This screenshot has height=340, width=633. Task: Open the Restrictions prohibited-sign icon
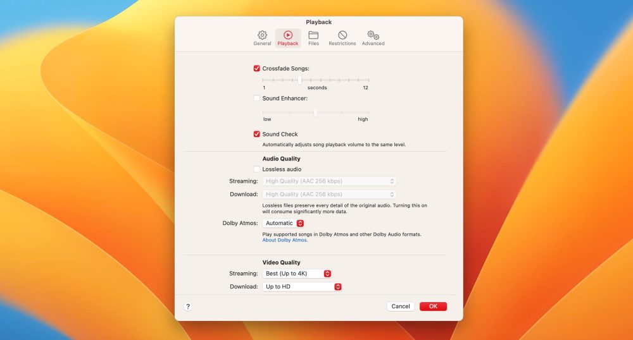pos(342,35)
